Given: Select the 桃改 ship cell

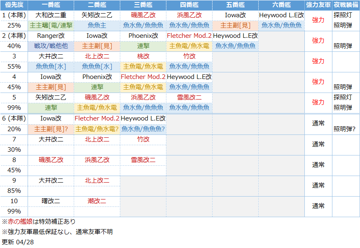Looking at the screenshot, I should tap(143, 57).
